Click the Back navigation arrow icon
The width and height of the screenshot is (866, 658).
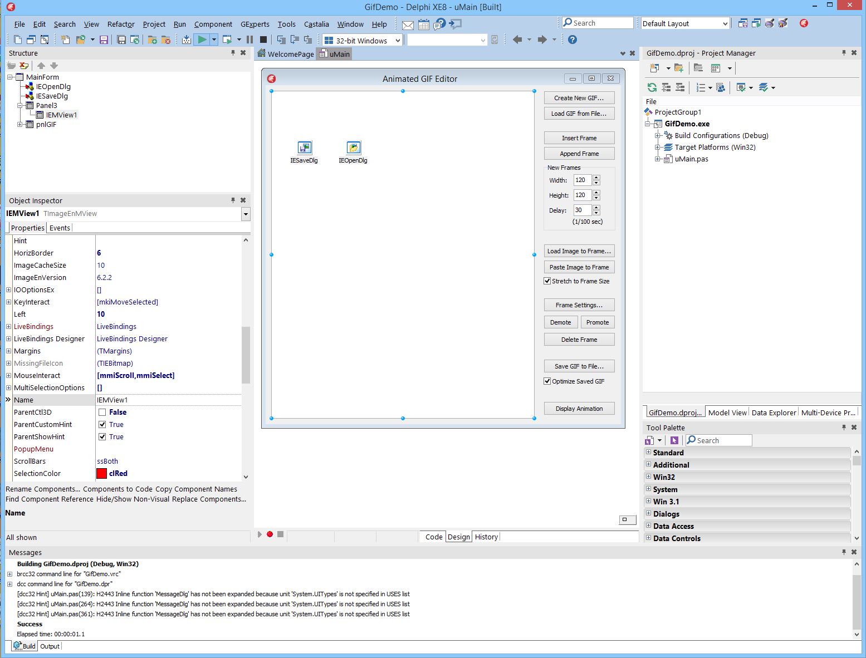click(517, 40)
